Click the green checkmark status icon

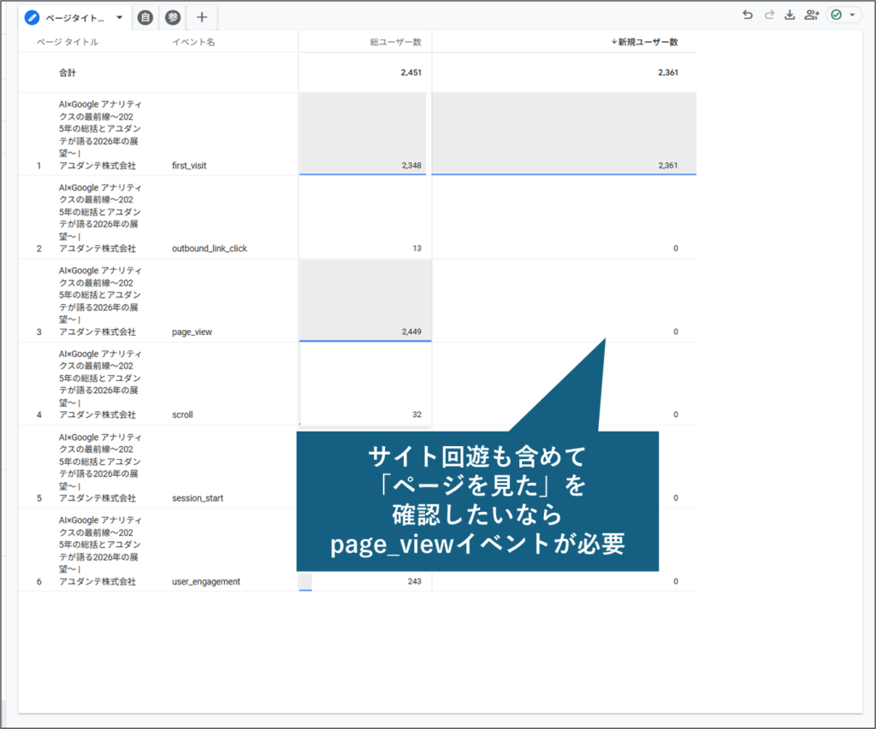(837, 15)
